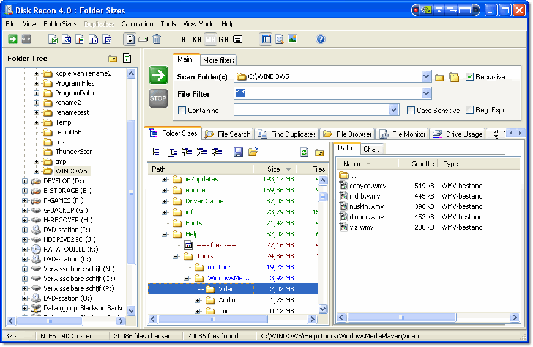Image resolution: width=533 pixels, height=347 pixels.
Task: Open the View Mode menu
Action: click(199, 24)
